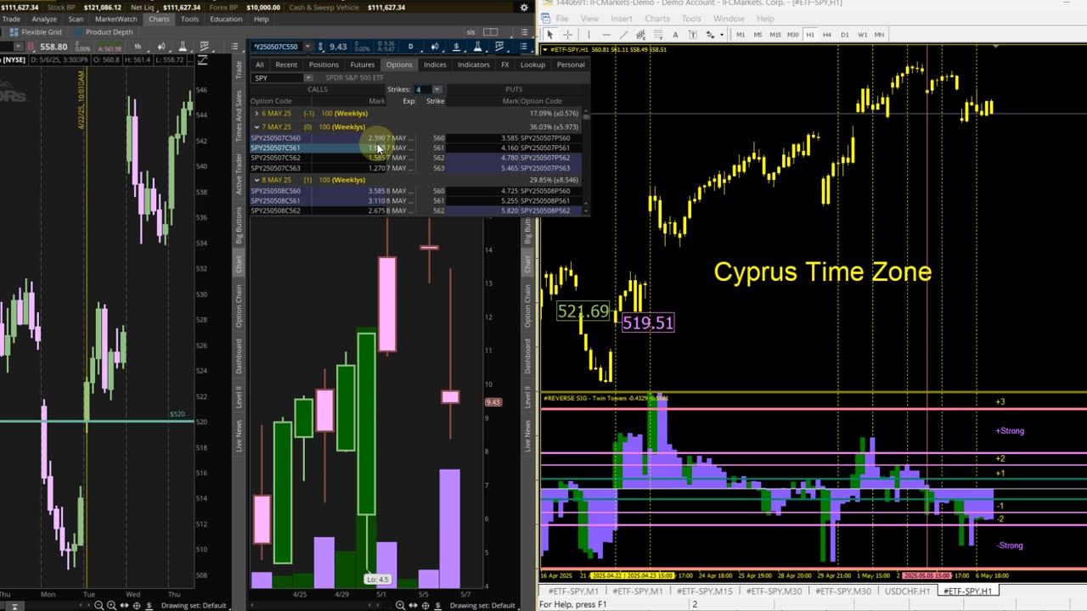Viewport: 1087px width, 611px height.
Task: Switch MT4 chart to M1 timeframe button
Action: click(741, 35)
